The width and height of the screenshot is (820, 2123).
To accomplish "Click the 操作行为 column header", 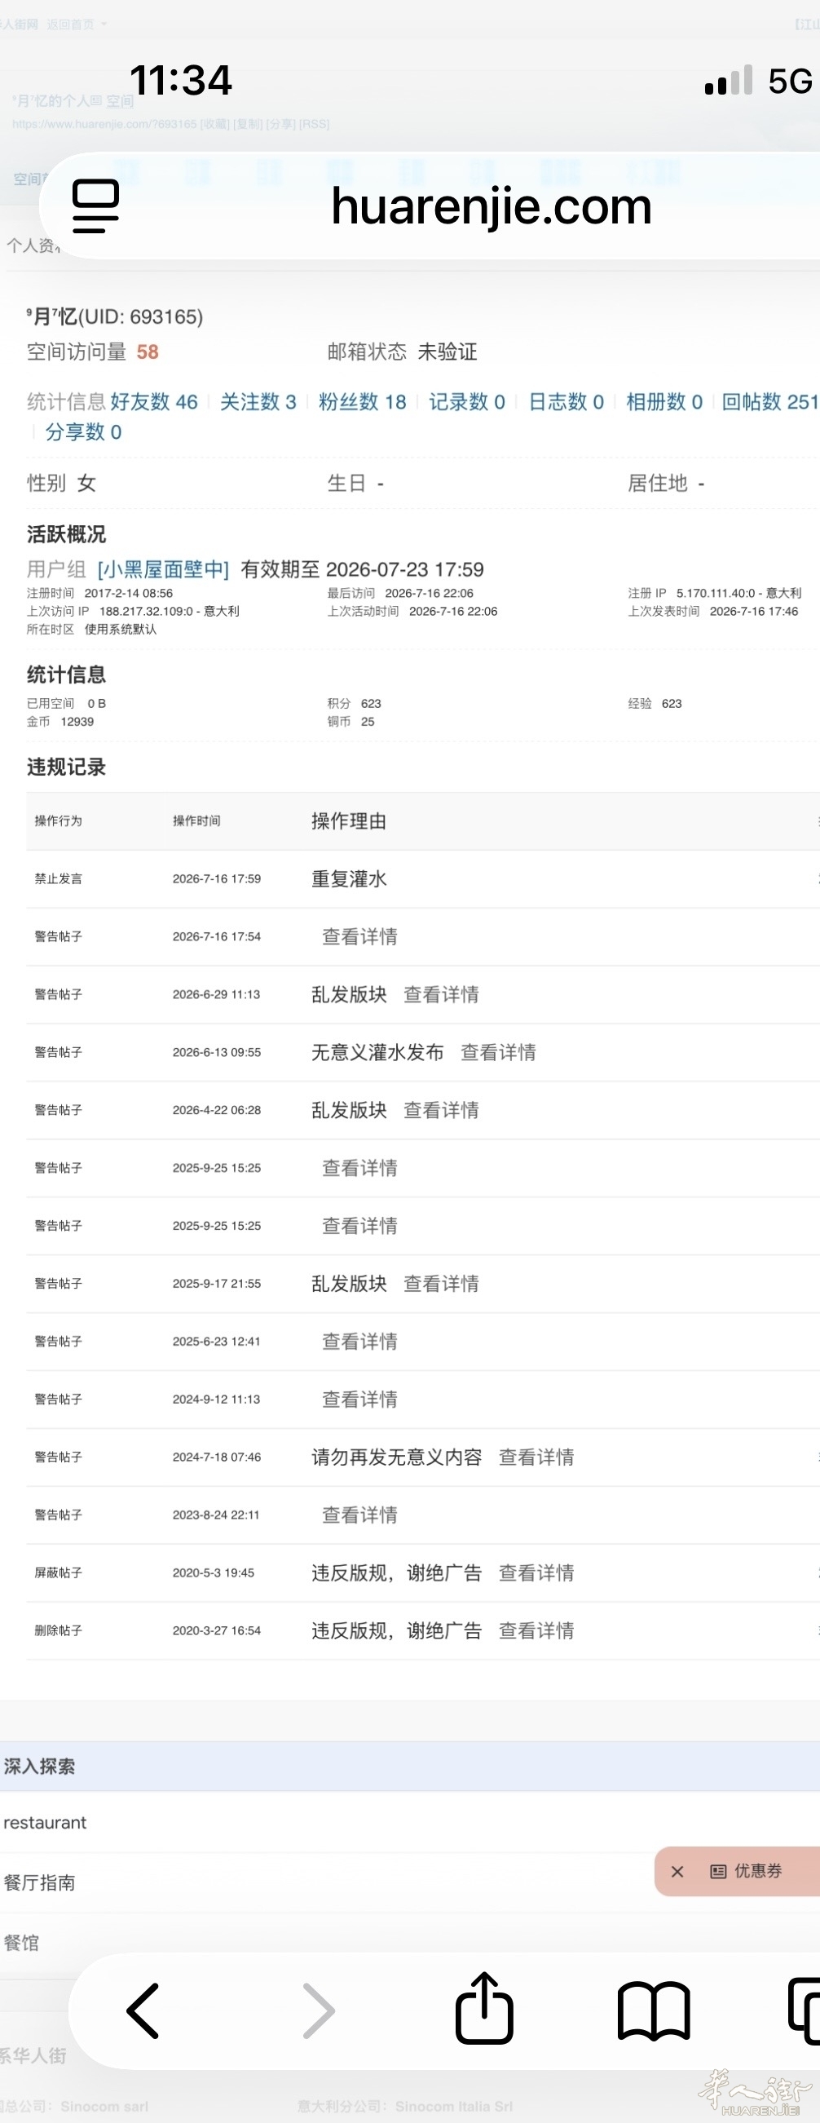I will click(59, 820).
